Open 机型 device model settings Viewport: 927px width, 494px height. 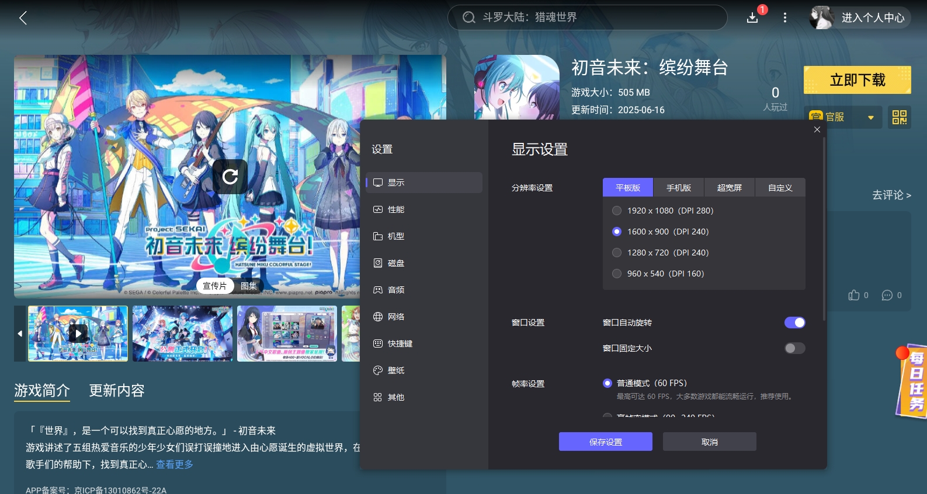click(424, 236)
